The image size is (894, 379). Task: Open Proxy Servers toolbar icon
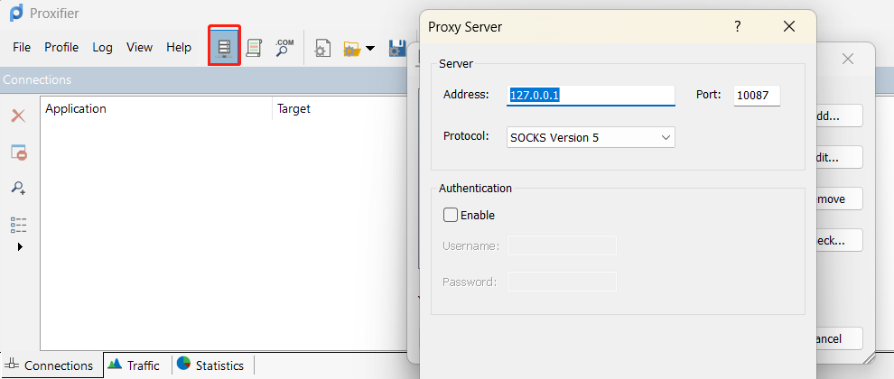(224, 47)
